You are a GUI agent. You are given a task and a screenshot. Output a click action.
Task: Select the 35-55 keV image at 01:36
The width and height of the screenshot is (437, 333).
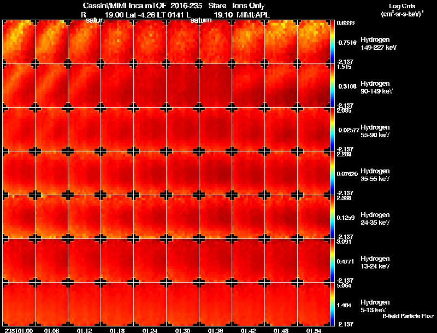[x=215, y=173]
